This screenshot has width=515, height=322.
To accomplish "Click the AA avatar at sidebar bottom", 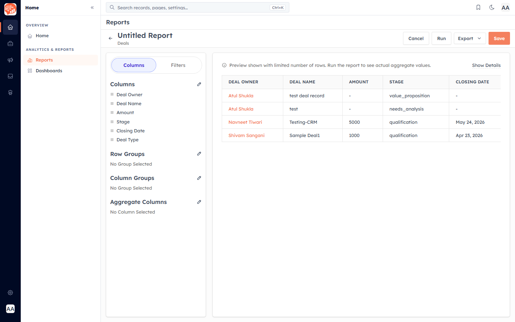I will tap(10, 309).
